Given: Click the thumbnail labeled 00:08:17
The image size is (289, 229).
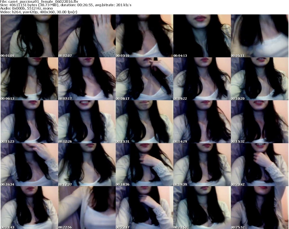Looking at the screenshot, I should [144, 79].
